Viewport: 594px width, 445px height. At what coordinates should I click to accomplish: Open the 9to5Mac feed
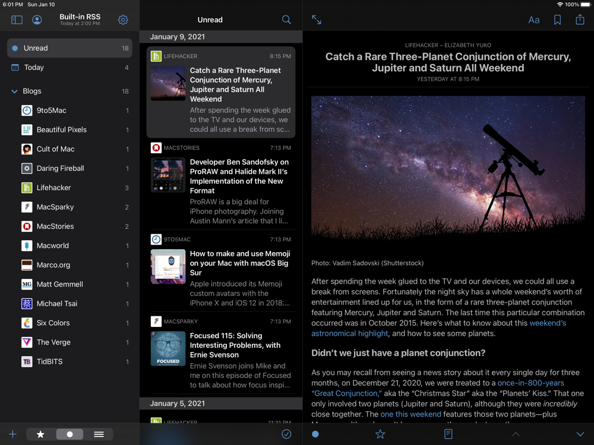click(75, 110)
